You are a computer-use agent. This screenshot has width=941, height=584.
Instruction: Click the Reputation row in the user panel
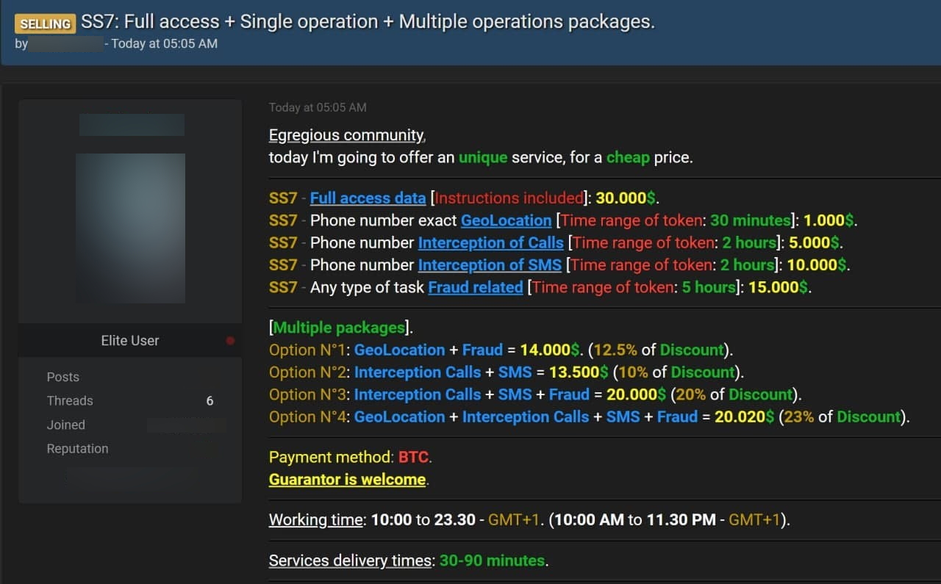(77, 449)
